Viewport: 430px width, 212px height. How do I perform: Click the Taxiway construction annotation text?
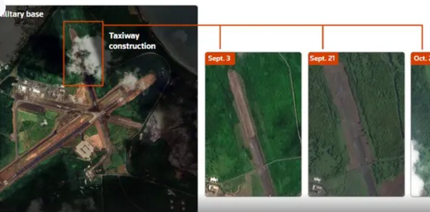(132, 41)
